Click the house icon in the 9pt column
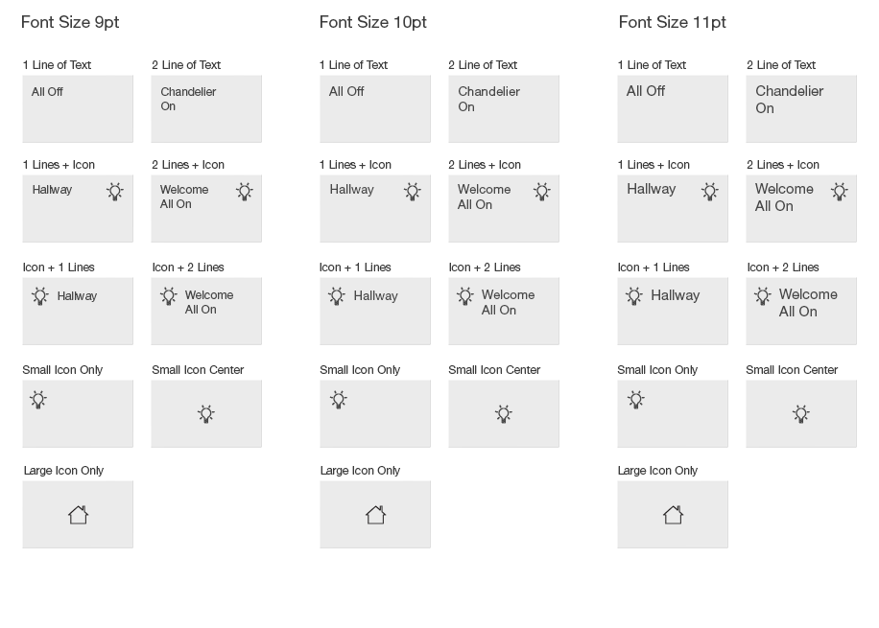 click(79, 515)
